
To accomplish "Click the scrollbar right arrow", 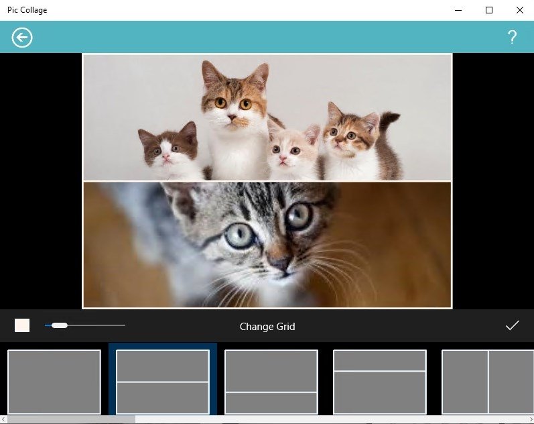I will (x=531, y=419).
